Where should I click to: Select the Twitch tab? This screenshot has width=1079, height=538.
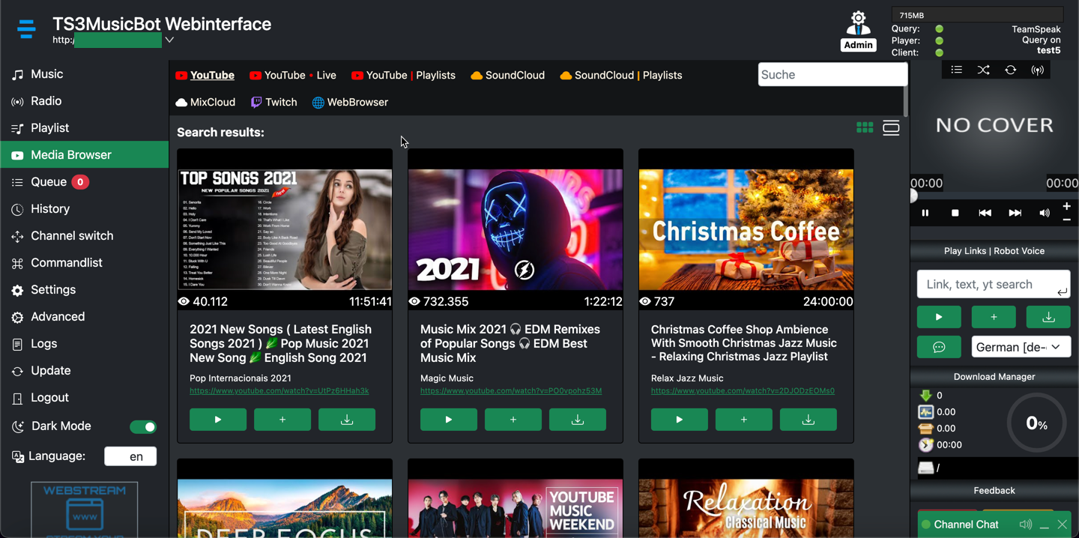click(273, 103)
